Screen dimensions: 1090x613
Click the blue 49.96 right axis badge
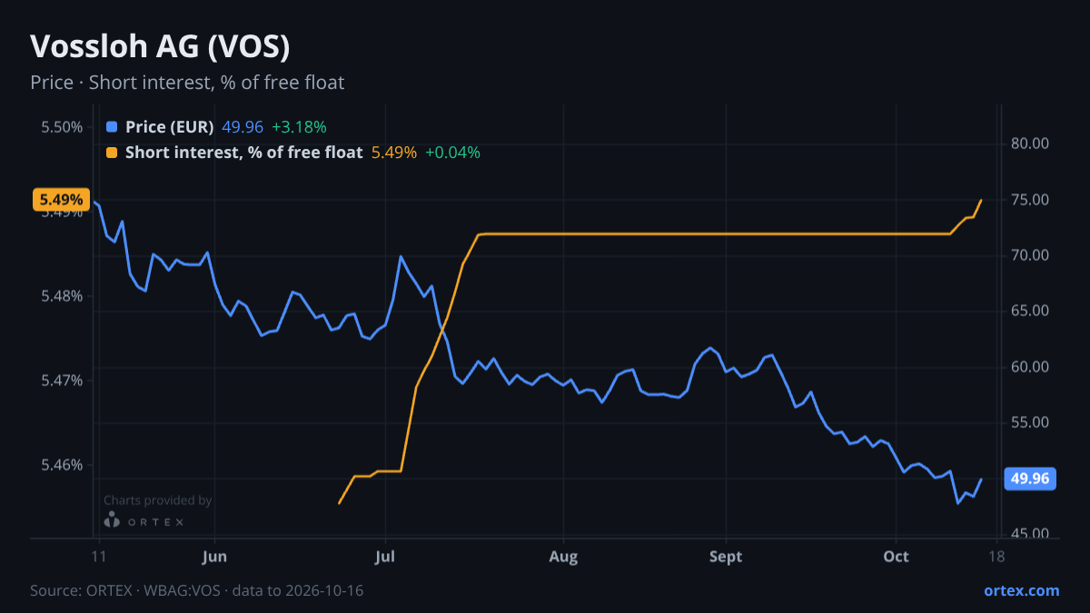click(x=1029, y=479)
